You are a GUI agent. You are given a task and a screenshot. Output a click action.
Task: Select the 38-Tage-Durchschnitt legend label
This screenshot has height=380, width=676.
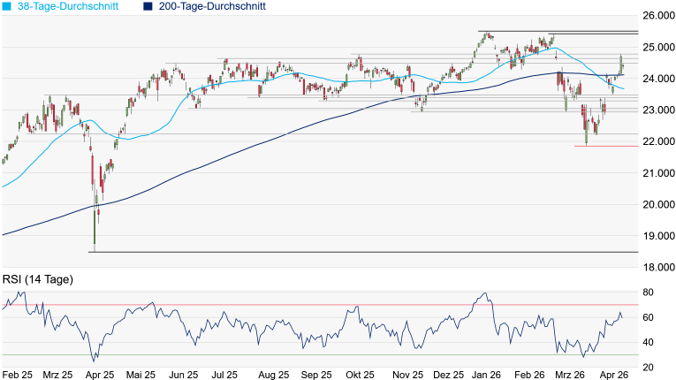73,6
